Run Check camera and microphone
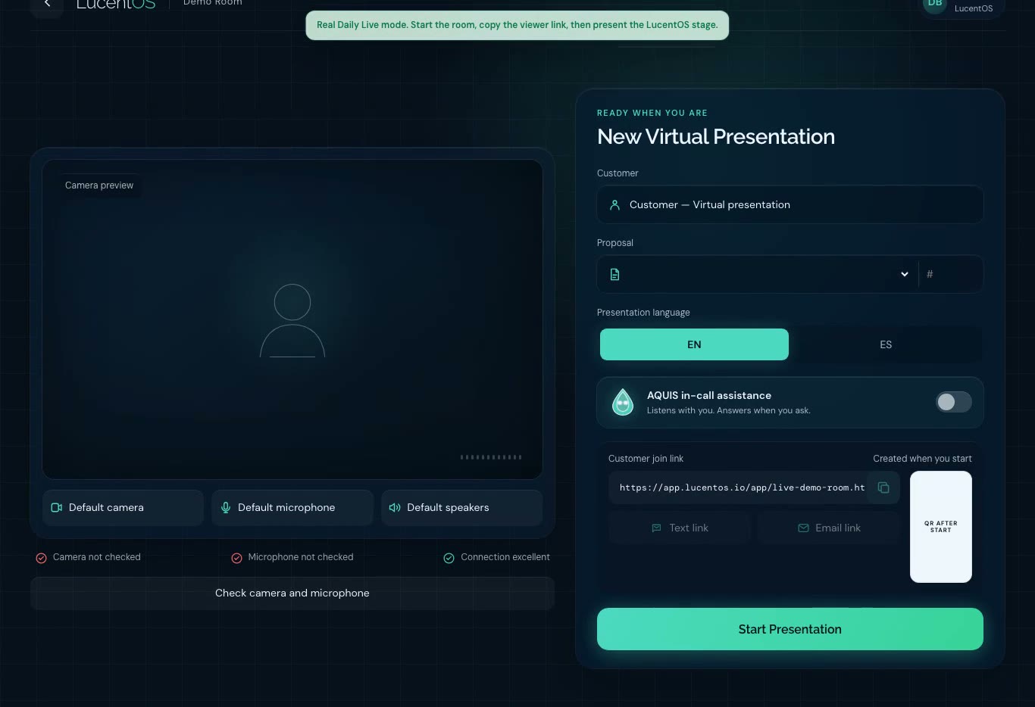Viewport: 1035px width, 707px height. click(292, 593)
